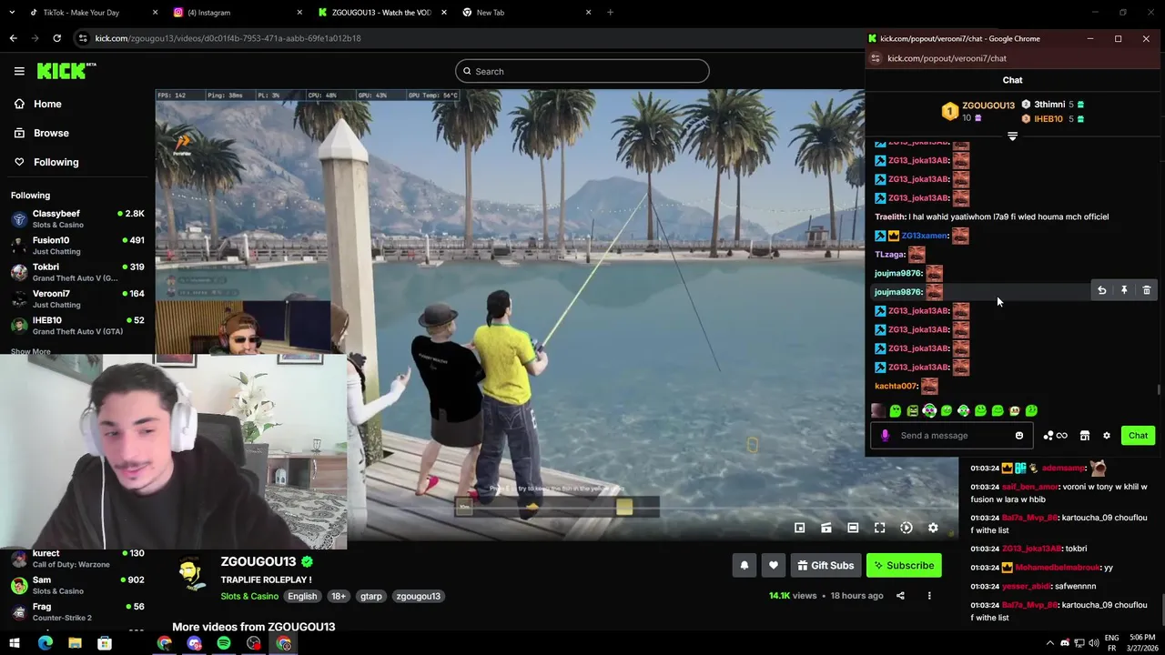The height and width of the screenshot is (655, 1165).
Task: Show hidden system tray icons
Action: pos(1049,643)
